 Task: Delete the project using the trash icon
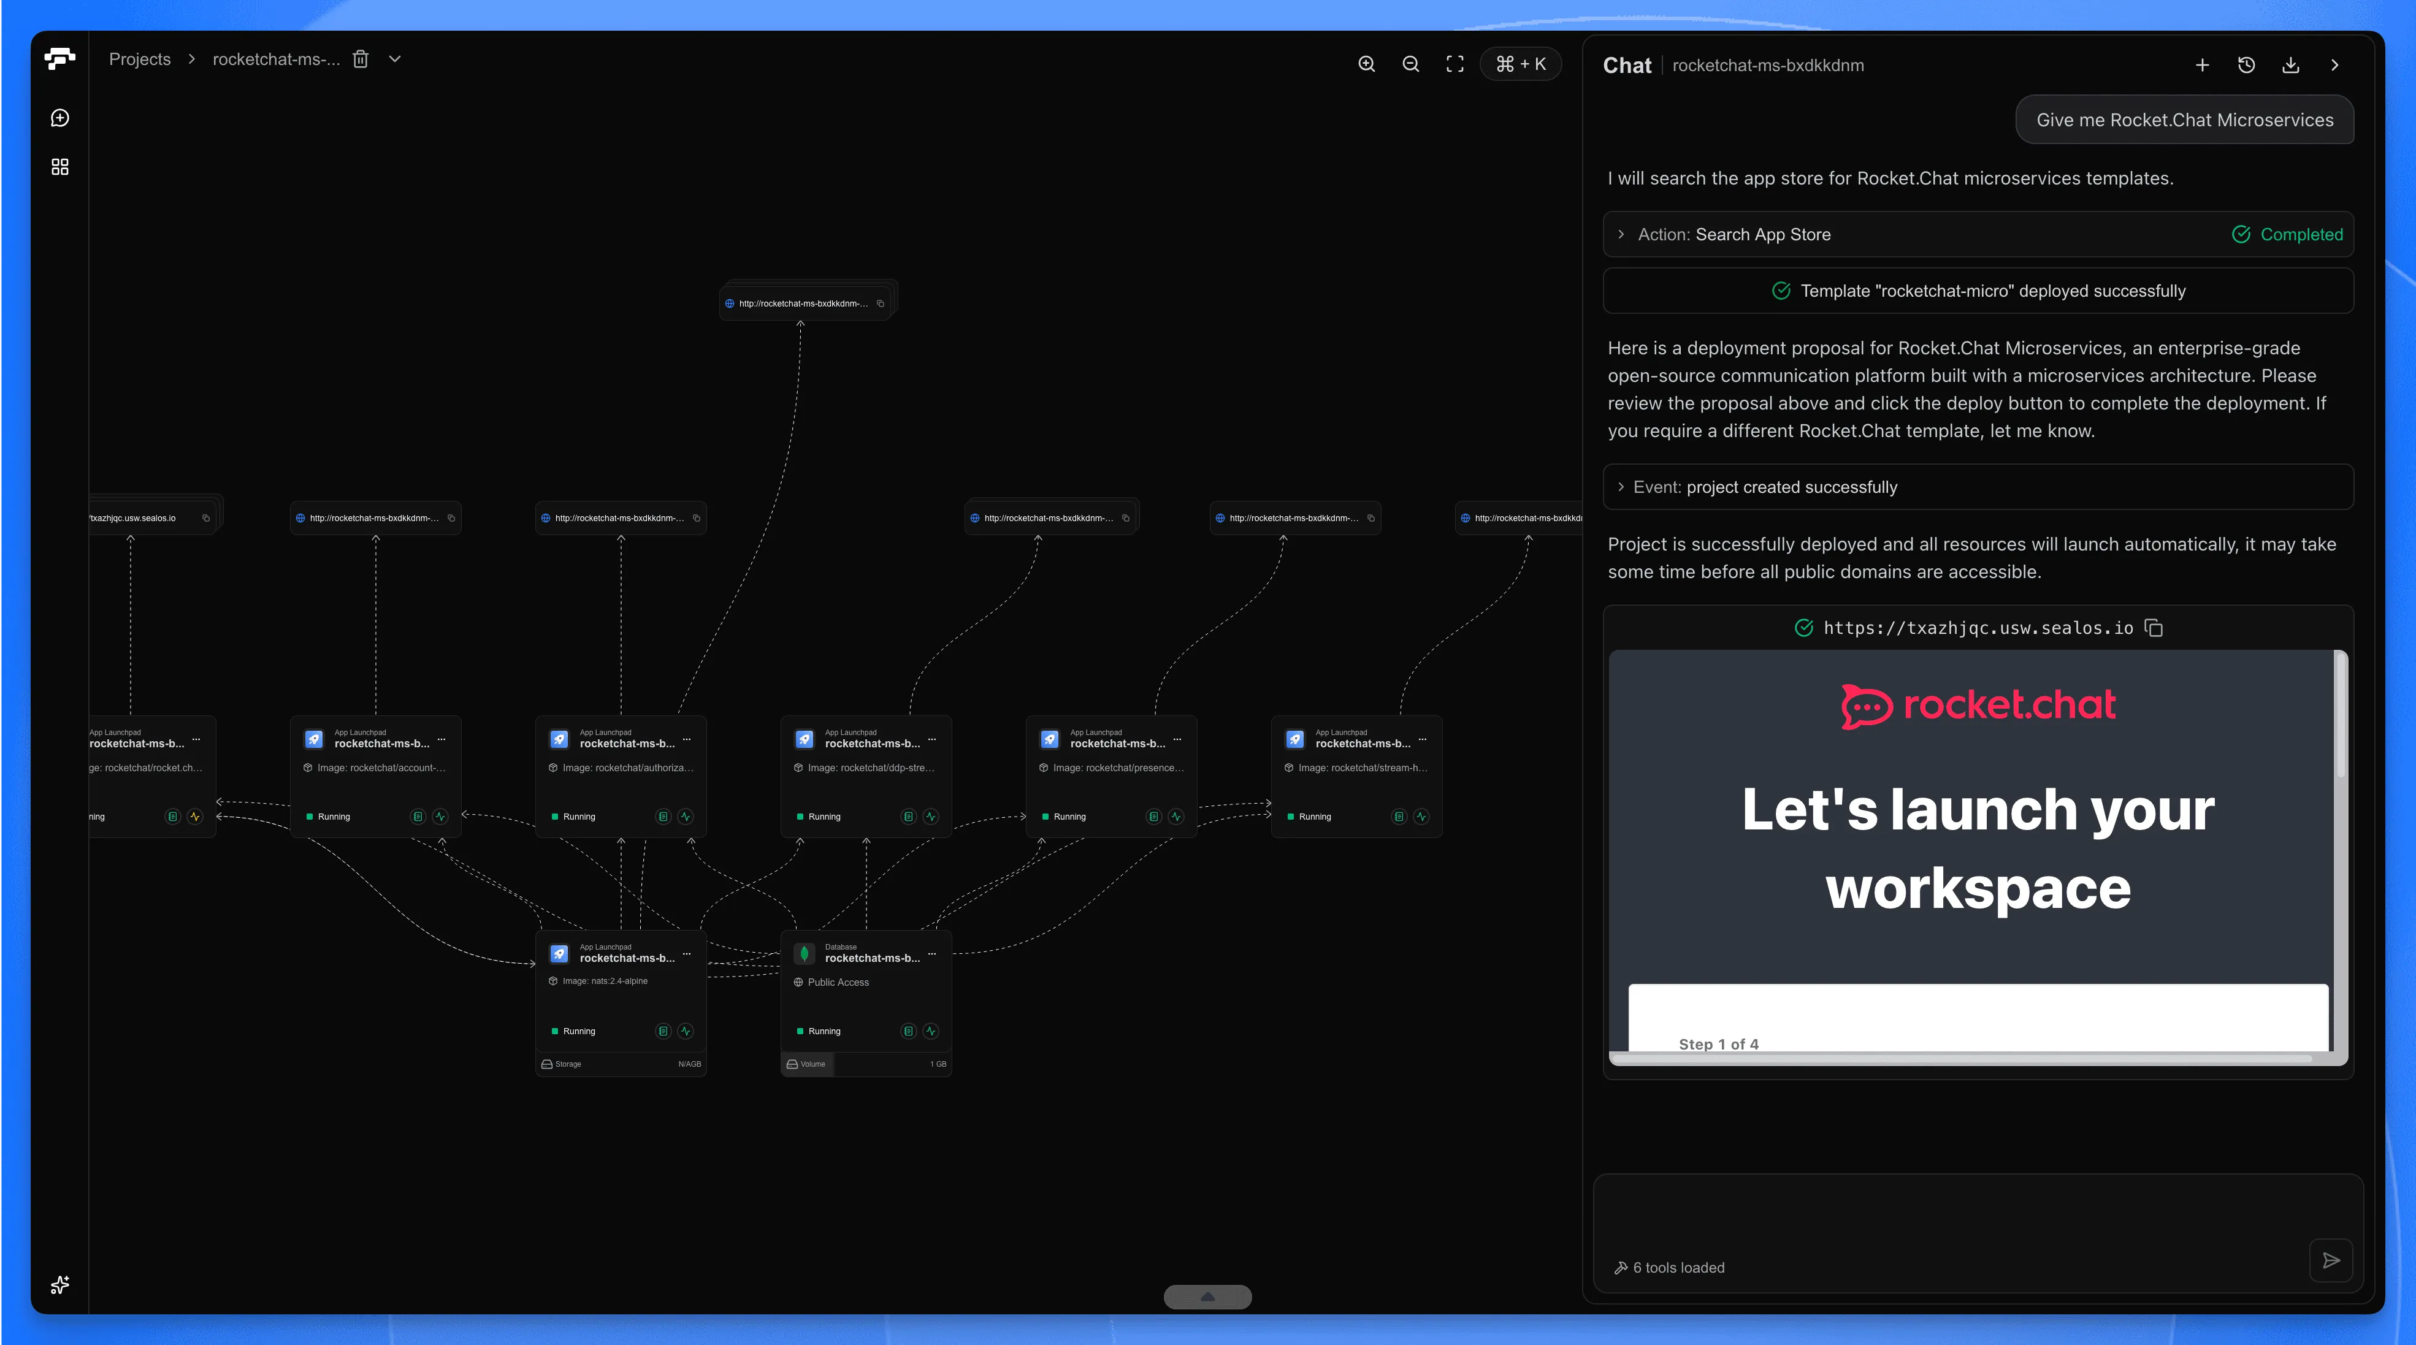click(360, 59)
